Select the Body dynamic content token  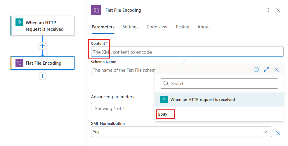pos(163,114)
